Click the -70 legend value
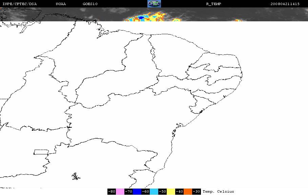This screenshot has height=195, width=308. [128, 192]
